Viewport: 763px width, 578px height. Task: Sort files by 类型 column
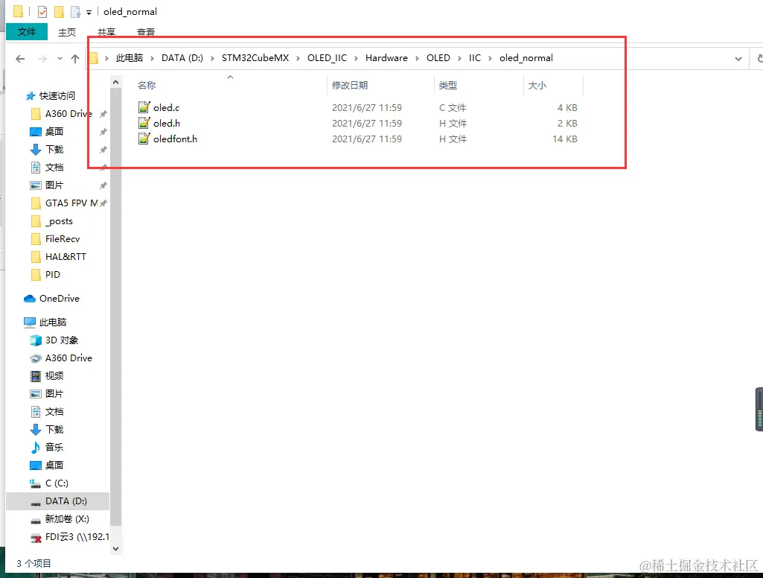point(447,85)
